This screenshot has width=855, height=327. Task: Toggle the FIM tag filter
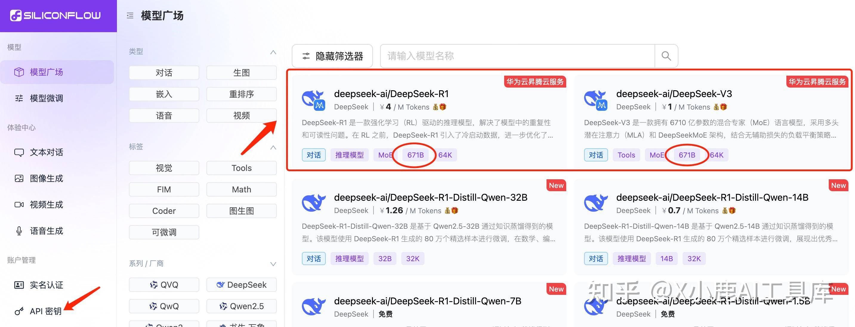[x=164, y=189]
